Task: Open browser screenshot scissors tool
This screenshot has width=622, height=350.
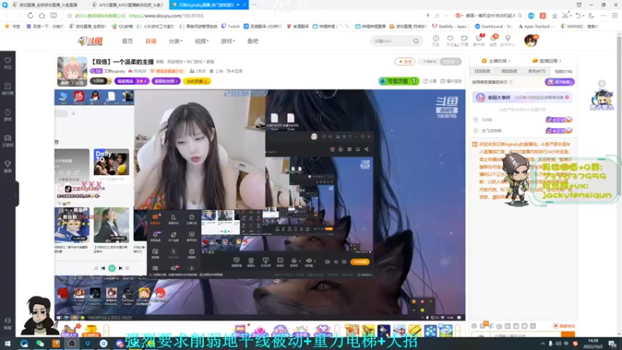Action: click(x=566, y=16)
